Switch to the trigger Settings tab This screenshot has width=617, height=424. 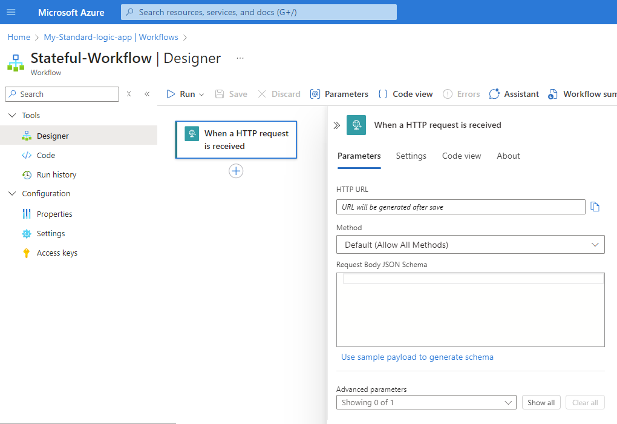411,156
